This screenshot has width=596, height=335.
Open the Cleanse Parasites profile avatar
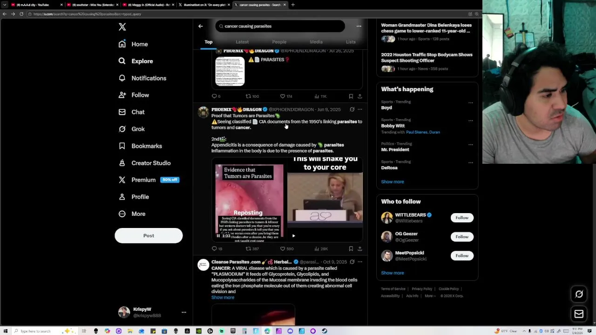point(203,265)
